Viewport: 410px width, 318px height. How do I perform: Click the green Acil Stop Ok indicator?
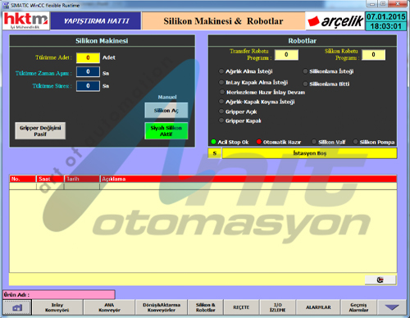point(214,142)
